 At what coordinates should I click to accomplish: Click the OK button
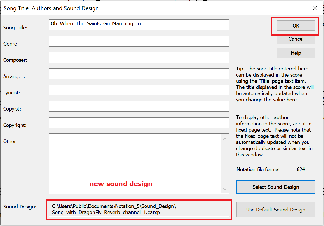(296, 26)
